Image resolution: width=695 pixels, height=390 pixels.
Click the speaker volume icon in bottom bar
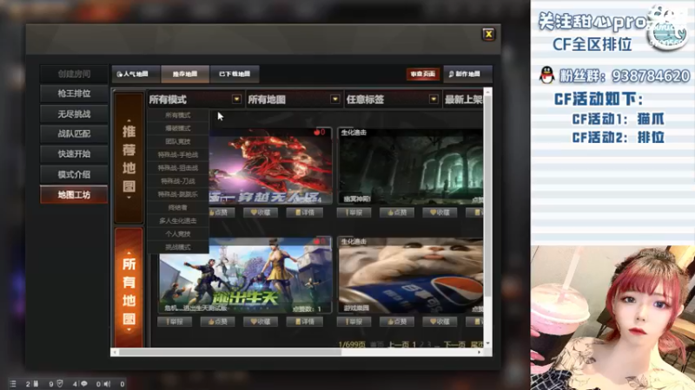(107, 384)
